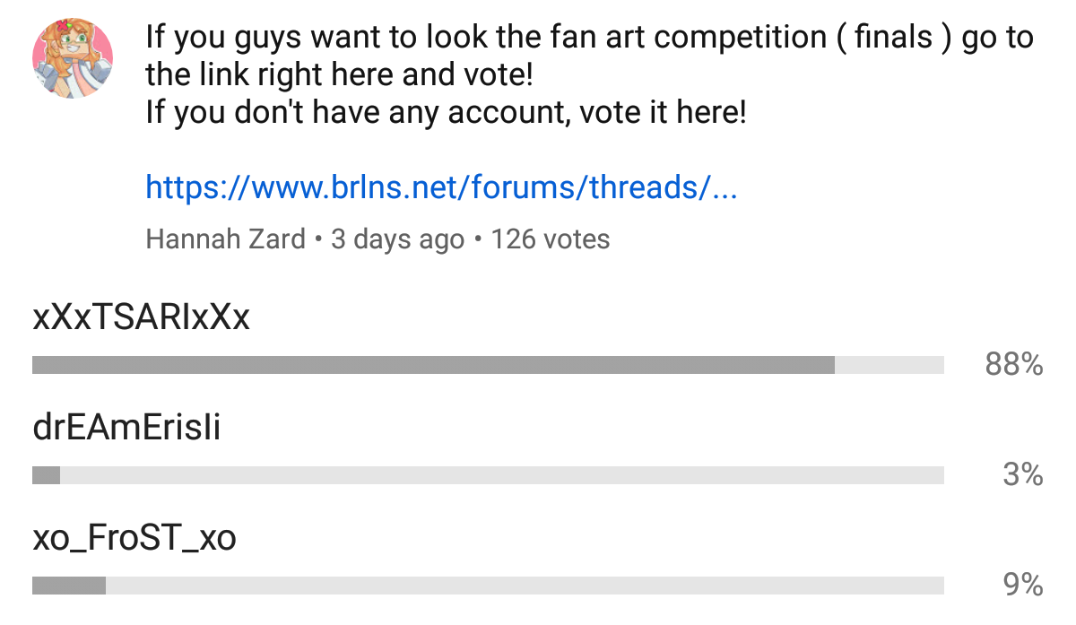
Task: Select the drEAmErisli result bar
Action: pyautogui.click(x=488, y=475)
